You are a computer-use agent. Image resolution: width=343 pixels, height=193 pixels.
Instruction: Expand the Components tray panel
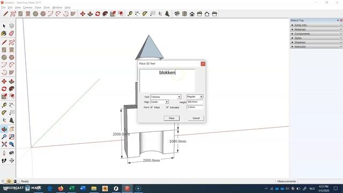coord(316,34)
